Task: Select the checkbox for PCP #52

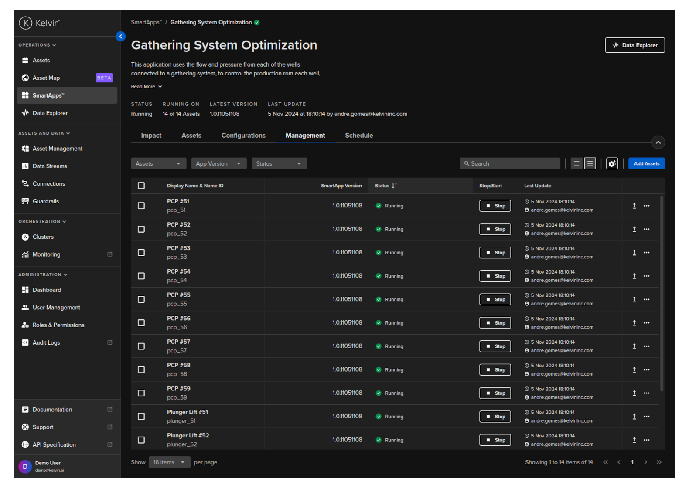Action: pyautogui.click(x=141, y=229)
